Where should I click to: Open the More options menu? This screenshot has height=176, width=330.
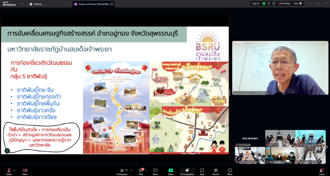230,170
